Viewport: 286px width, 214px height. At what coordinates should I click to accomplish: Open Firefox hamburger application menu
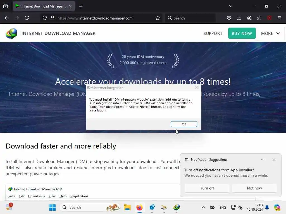point(279,18)
